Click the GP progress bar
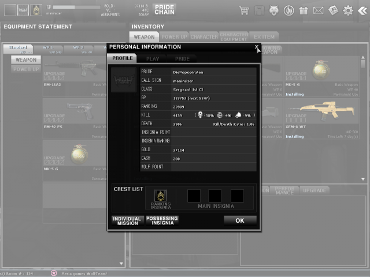 [x=76, y=6]
